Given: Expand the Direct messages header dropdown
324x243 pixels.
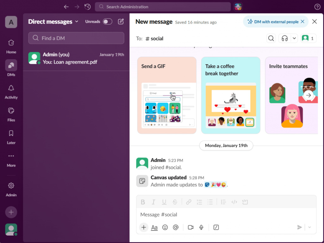Looking at the screenshot, I should (x=53, y=22).
